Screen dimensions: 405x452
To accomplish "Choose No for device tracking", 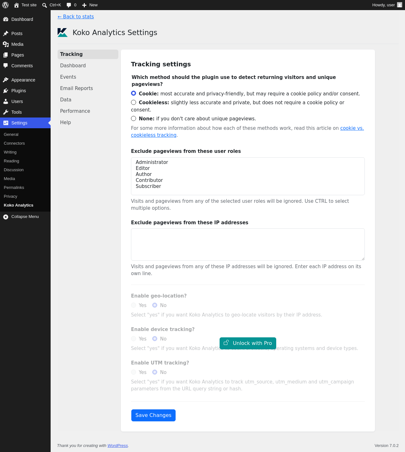I will tap(155, 339).
